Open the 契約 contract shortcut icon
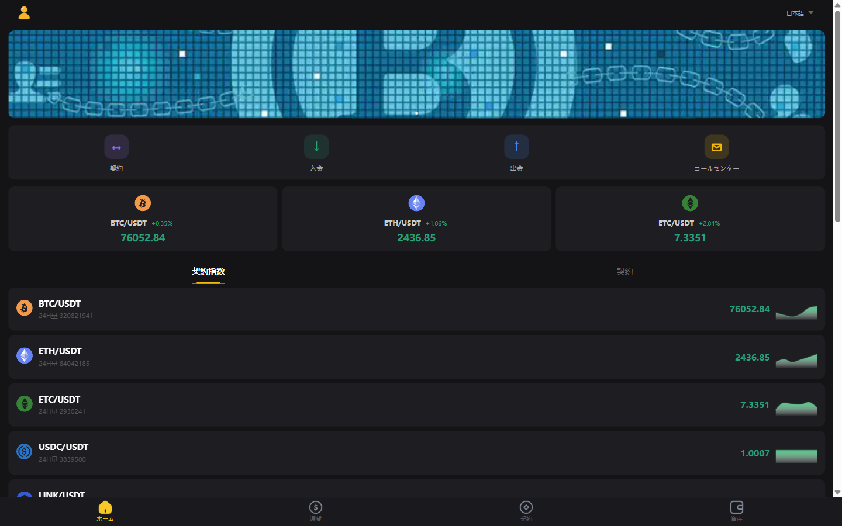The height and width of the screenshot is (526, 842). (x=116, y=147)
